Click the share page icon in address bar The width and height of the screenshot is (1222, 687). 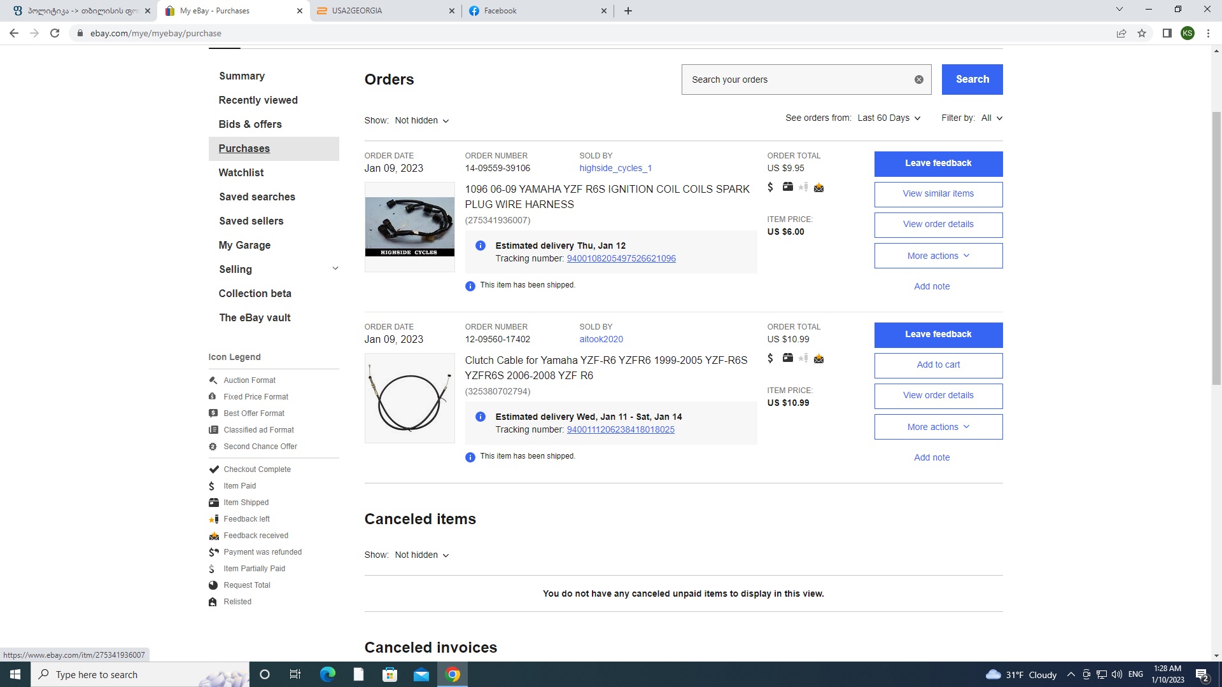click(x=1121, y=33)
